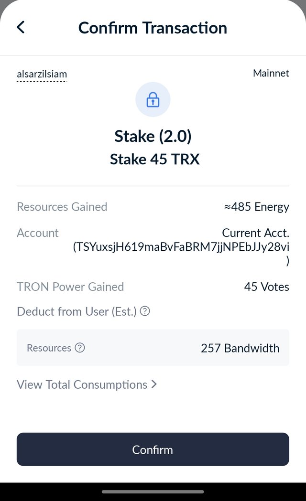
Task: Click the 45 Votes value
Action: pyautogui.click(x=266, y=287)
